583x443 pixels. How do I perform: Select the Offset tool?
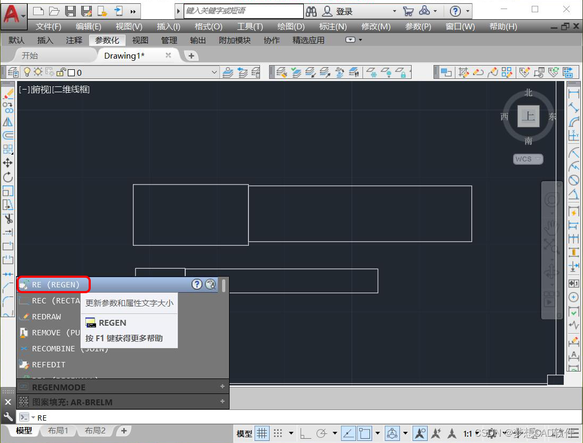pyautogui.click(x=8, y=135)
